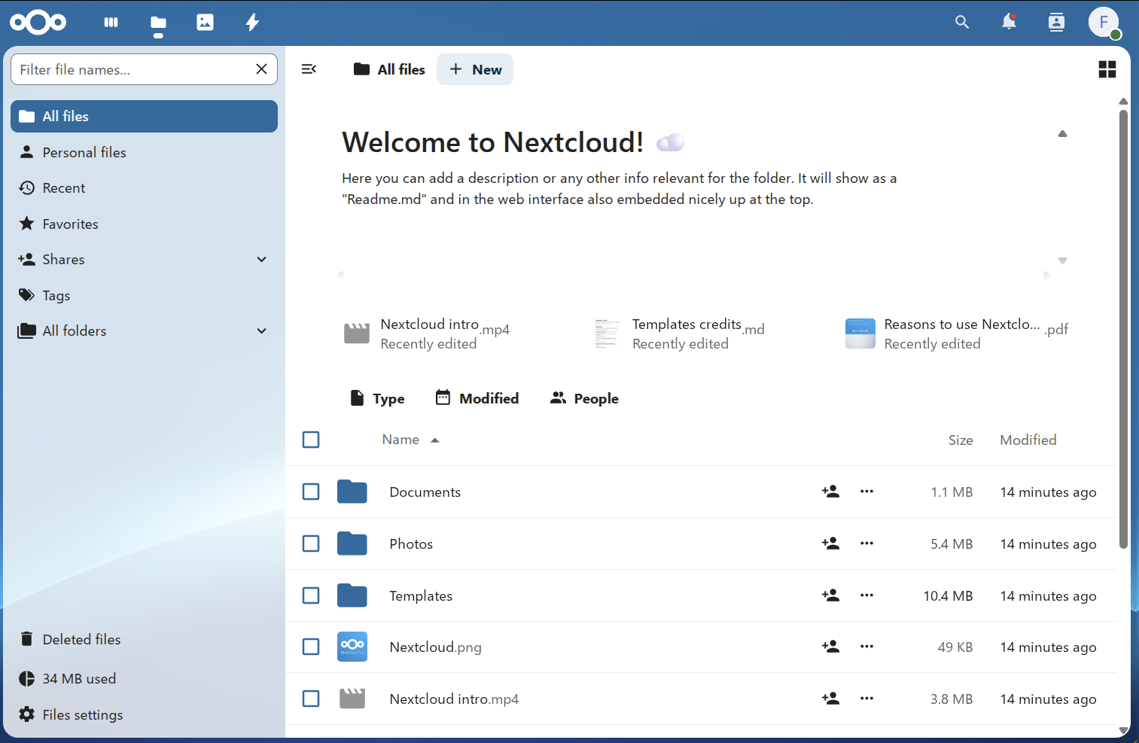Check the Photos folder row
The width and height of the screenshot is (1139, 743).
pos(311,544)
